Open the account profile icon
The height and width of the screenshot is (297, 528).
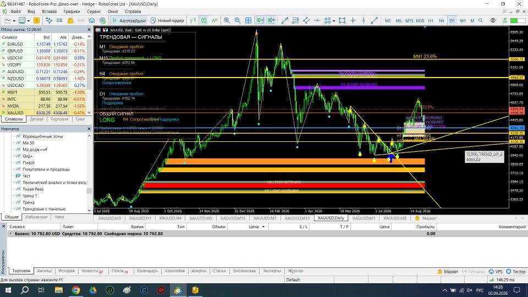[x=493, y=20]
